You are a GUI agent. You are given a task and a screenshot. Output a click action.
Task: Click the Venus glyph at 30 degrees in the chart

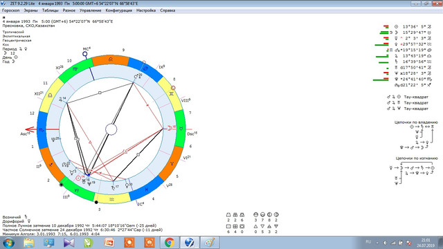(127, 185)
